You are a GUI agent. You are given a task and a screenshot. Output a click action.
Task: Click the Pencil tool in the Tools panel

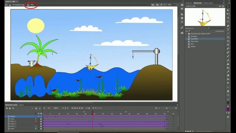(228, 48)
